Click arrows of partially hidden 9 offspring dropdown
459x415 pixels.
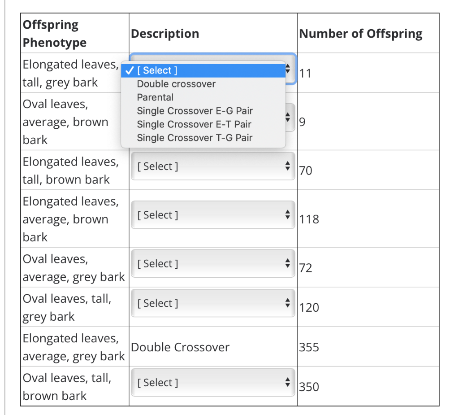pyautogui.click(x=288, y=118)
